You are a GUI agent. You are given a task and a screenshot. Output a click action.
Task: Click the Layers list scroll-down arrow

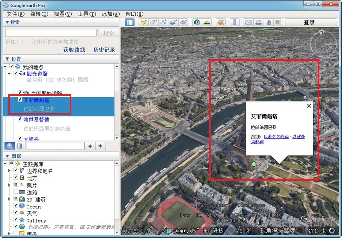pyautogui.click(x=117, y=232)
